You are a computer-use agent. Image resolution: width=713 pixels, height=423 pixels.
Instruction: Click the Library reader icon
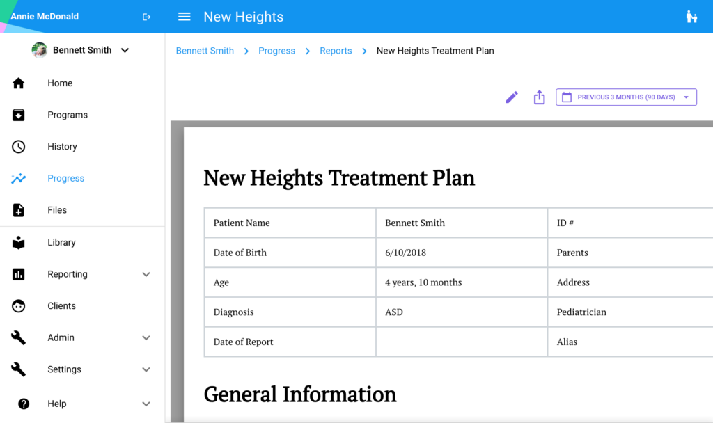coord(19,243)
